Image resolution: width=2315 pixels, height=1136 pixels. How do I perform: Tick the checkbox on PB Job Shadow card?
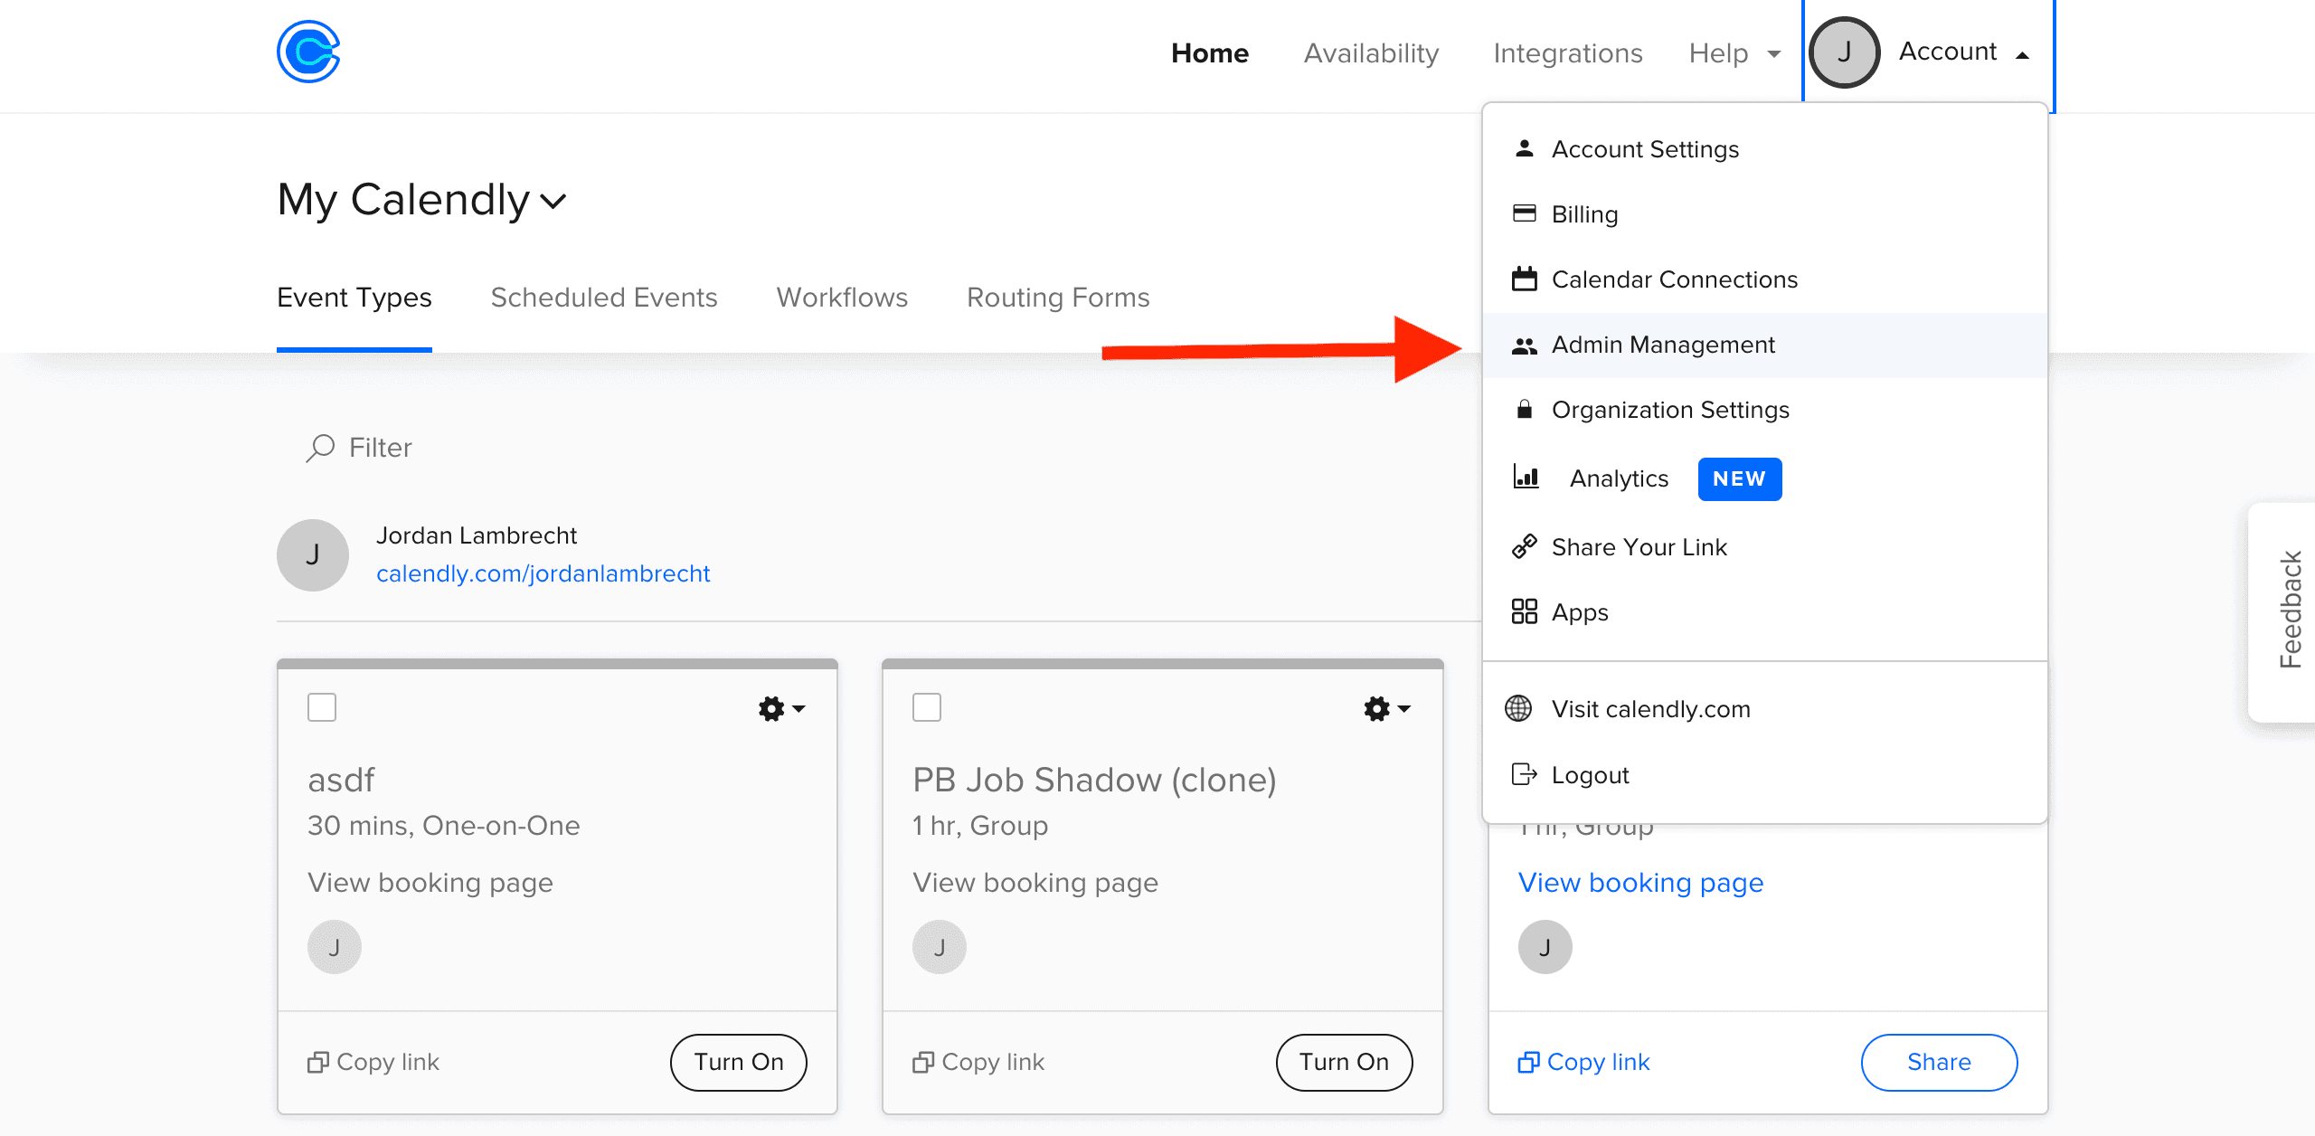pyautogui.click(x=927, y=707)
